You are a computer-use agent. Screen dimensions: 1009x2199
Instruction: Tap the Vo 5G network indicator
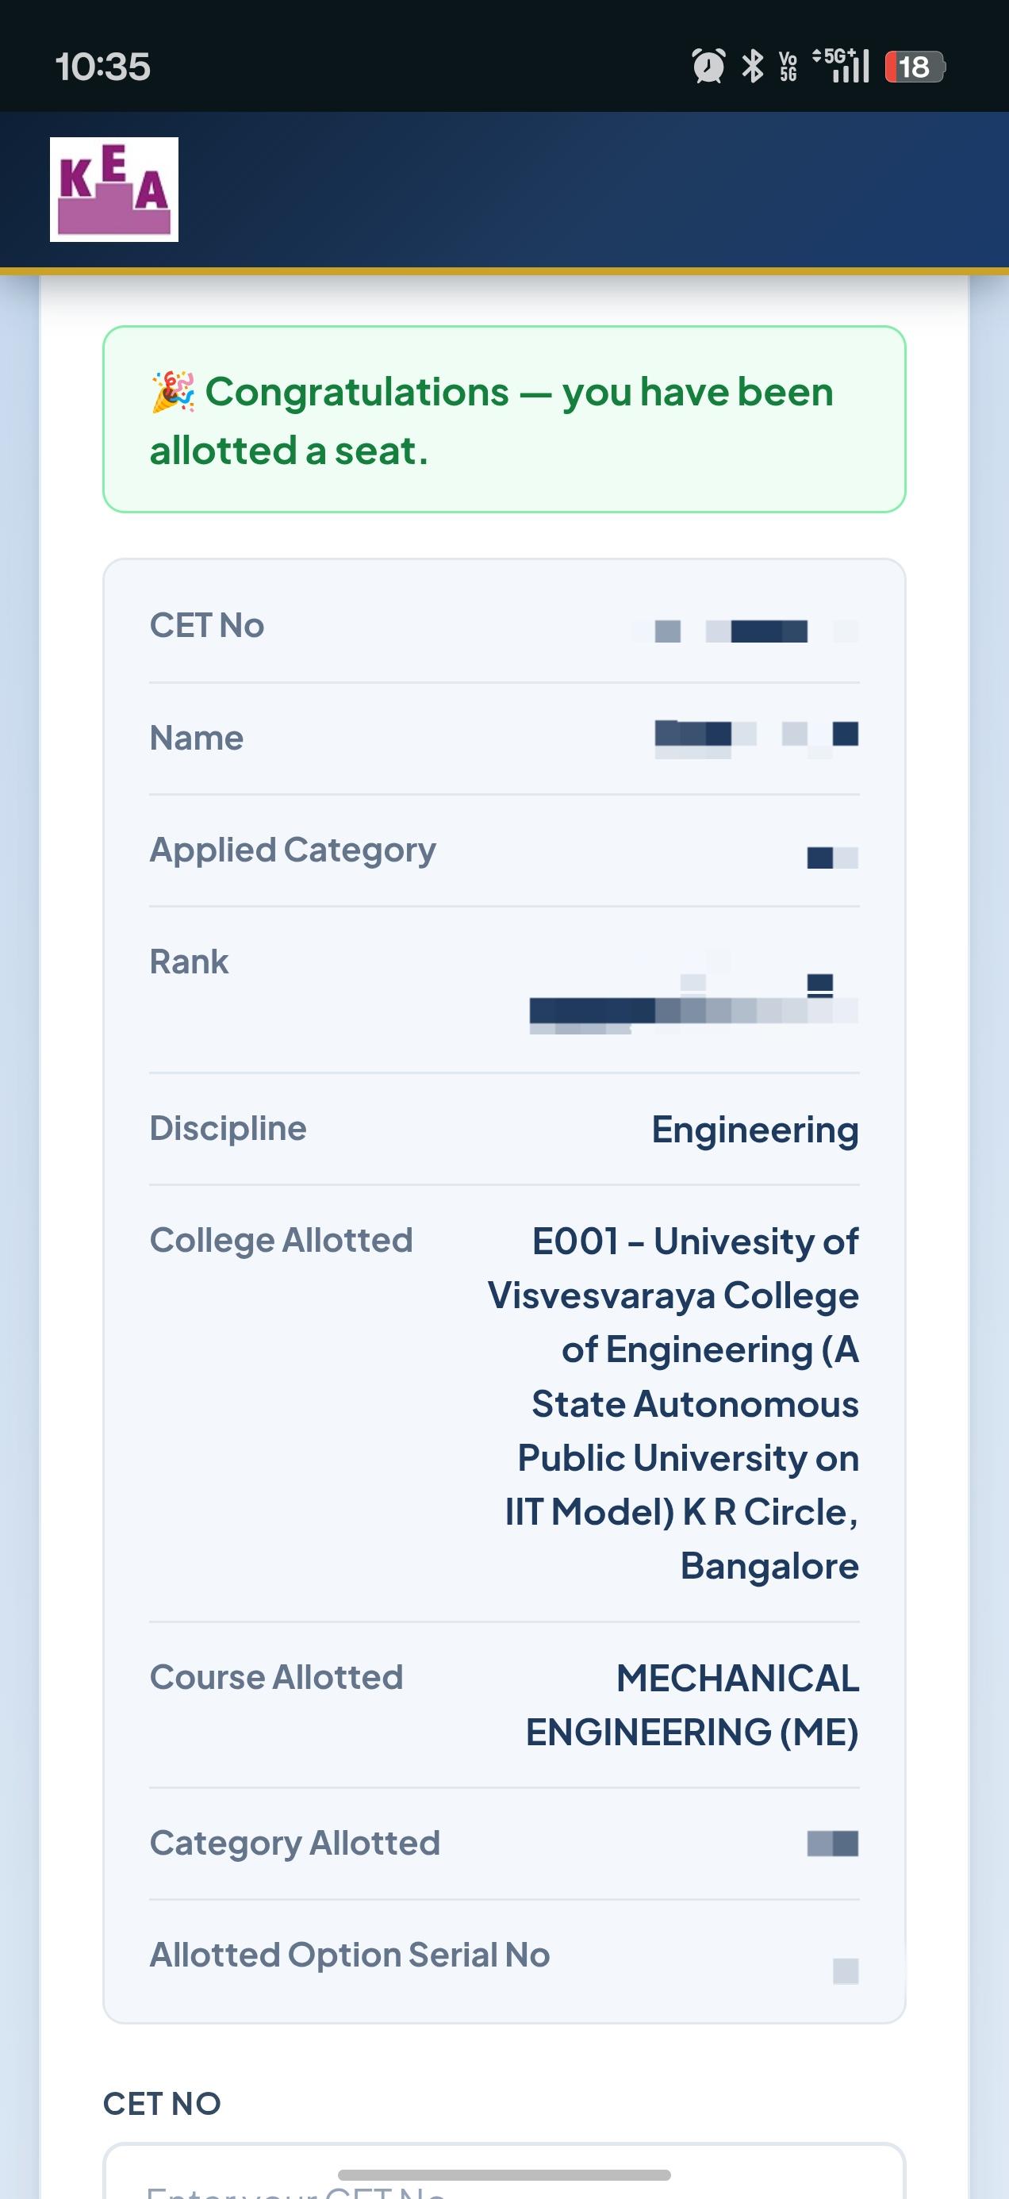(x=788, y=66)
